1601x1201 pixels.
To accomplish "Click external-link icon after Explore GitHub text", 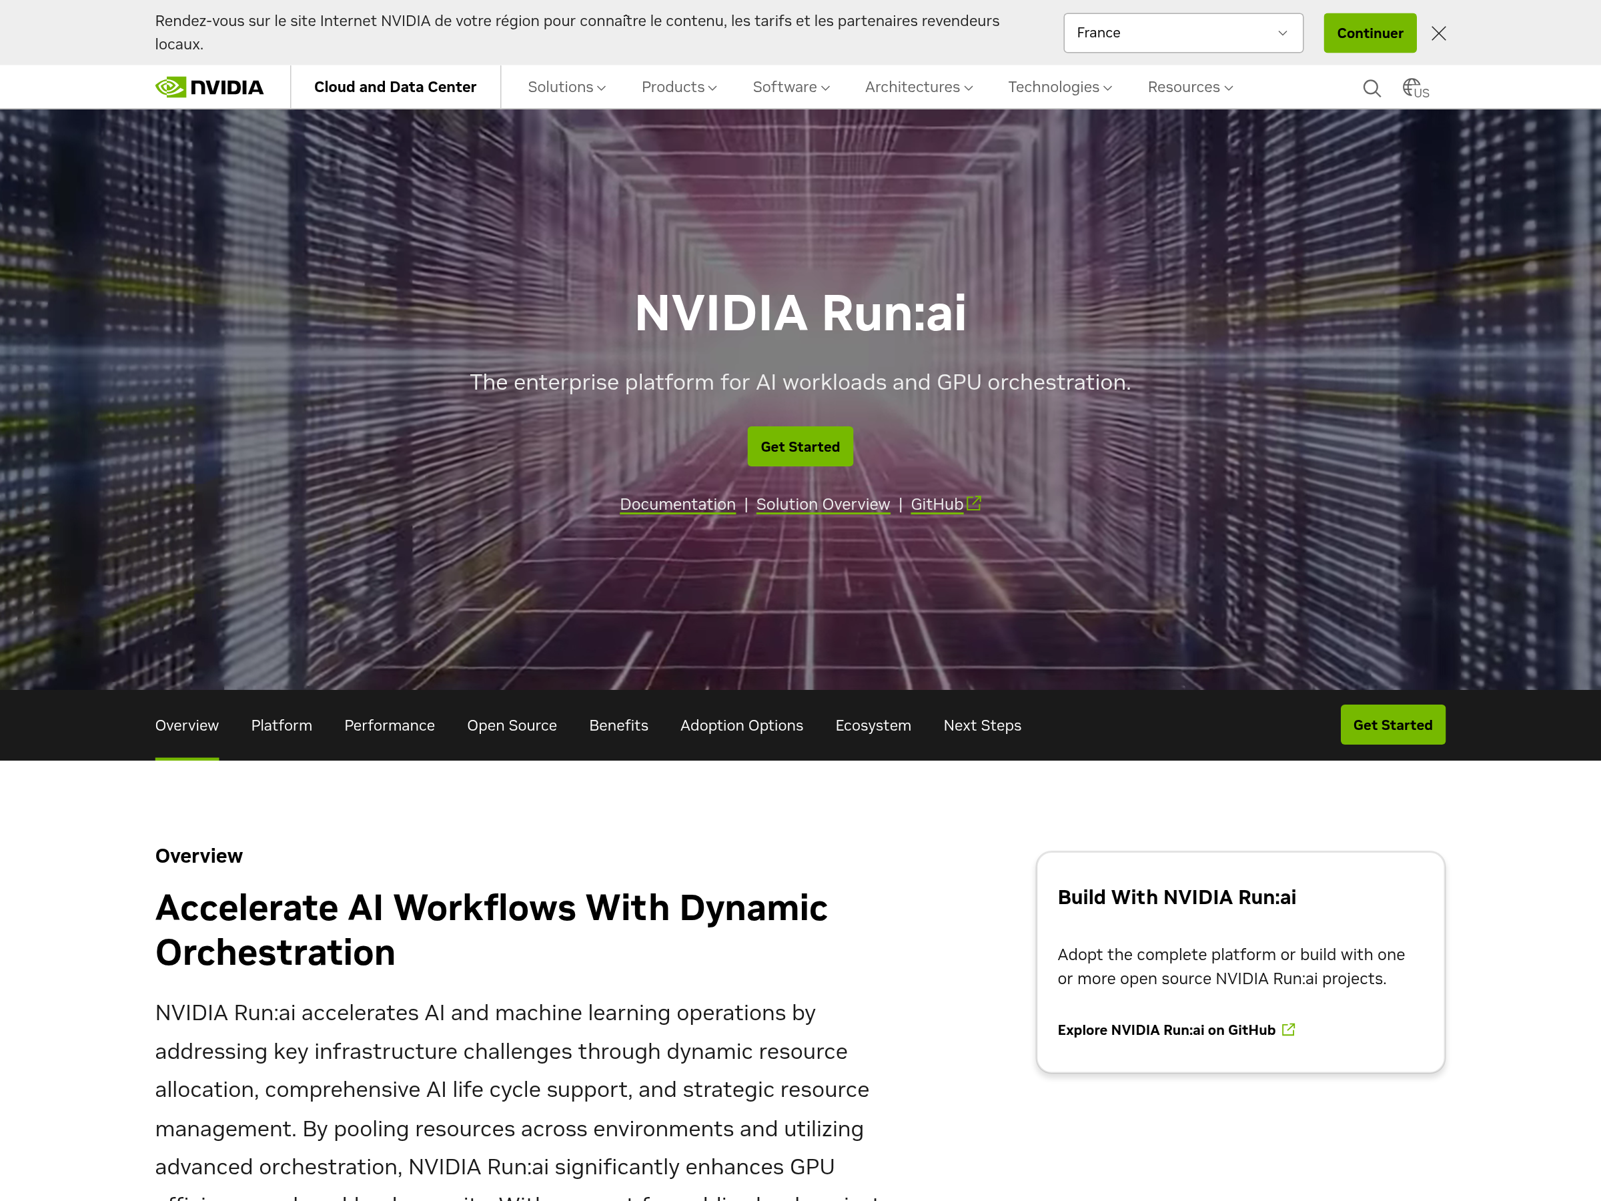I will 1287,1029.
